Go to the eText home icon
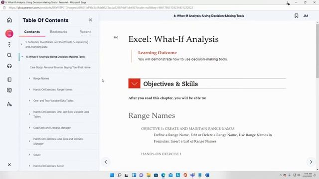The height and width of the screenshot is (179, 319). tap(9, 20)
